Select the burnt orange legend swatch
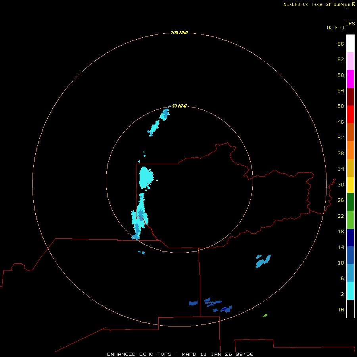The width and height of the screenshot is (357, 357). [350, 132]
